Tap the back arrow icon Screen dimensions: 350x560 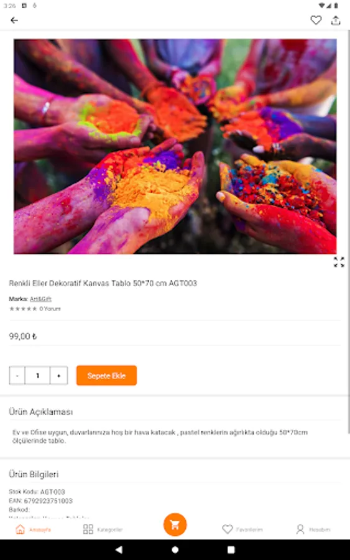14,21
